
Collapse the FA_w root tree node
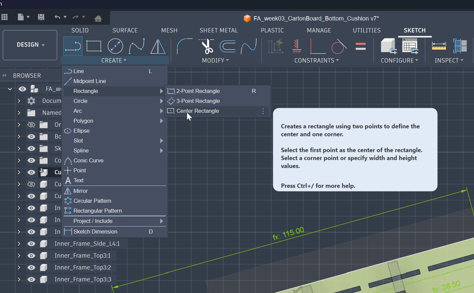pyautogui.click(x=10, y=89)
